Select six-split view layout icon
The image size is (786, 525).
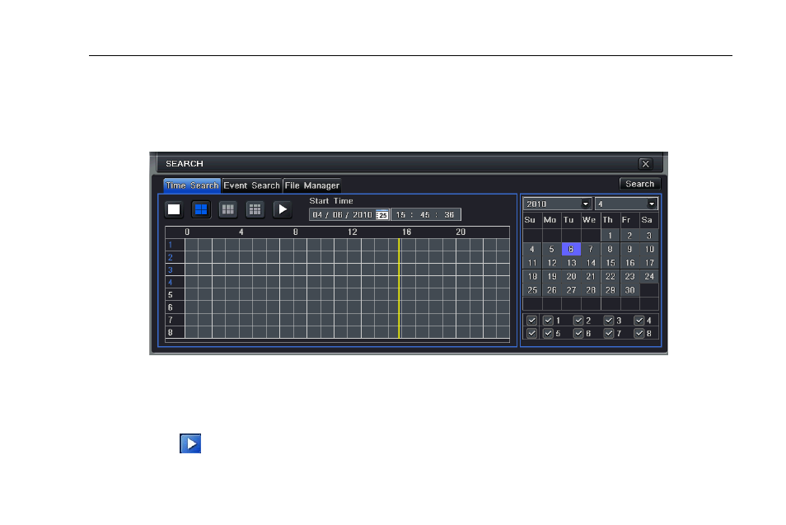coord(228,209)
